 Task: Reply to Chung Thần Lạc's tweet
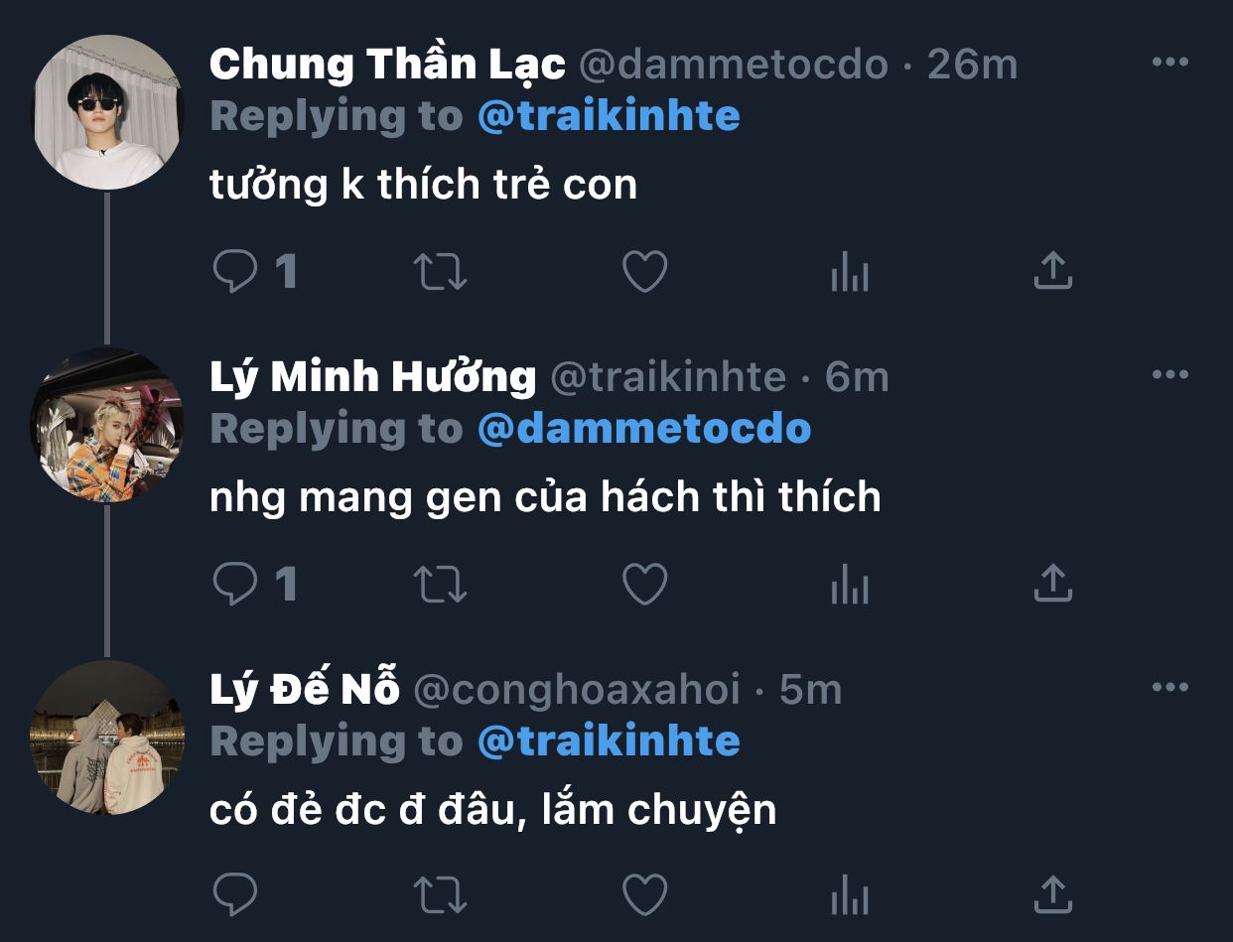(x=235, y=271)
